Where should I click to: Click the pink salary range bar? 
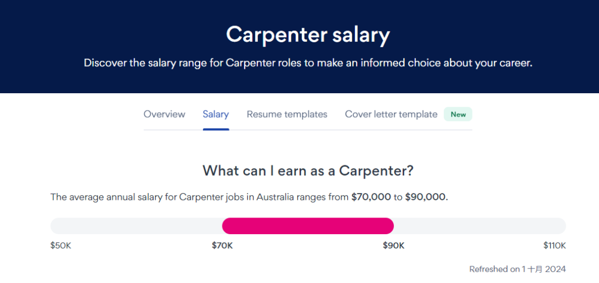tap(308, 226)
